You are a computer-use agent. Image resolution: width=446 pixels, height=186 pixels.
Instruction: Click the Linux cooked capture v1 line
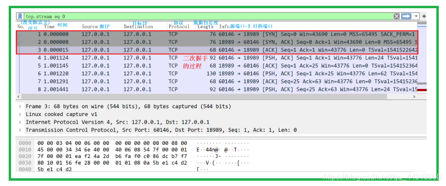point(61,114)
